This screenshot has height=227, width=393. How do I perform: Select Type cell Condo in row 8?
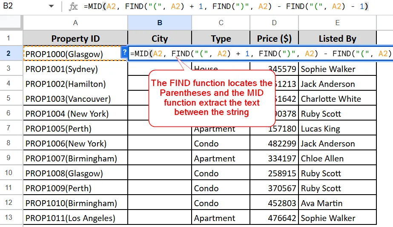[221, 143]
